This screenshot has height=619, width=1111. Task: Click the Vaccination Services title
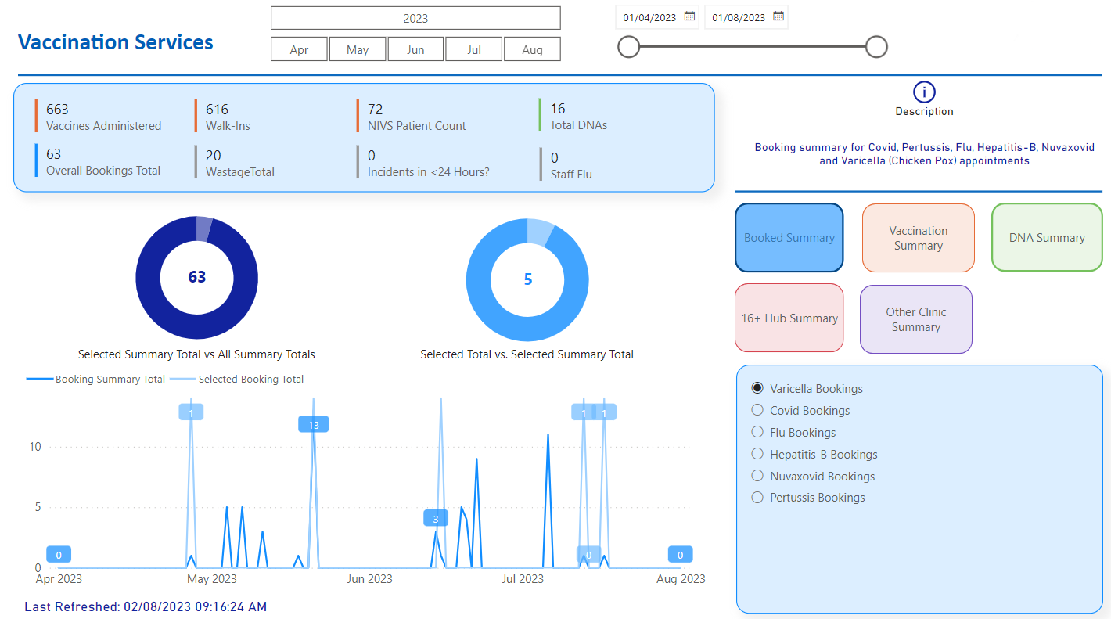(x=116, y=41)
